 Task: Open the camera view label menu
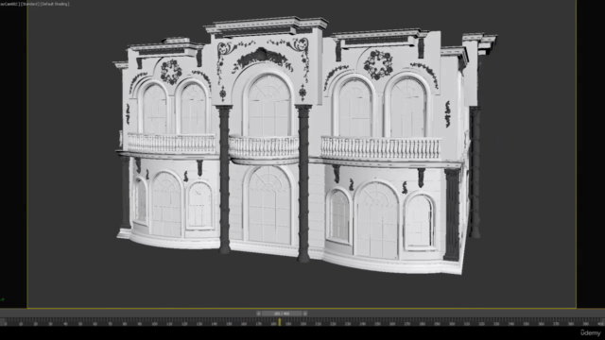tap(9, 4)
